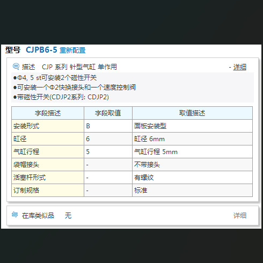Click the 带磁性开关 bullet text line
The image size is (263, 263).
61,97
